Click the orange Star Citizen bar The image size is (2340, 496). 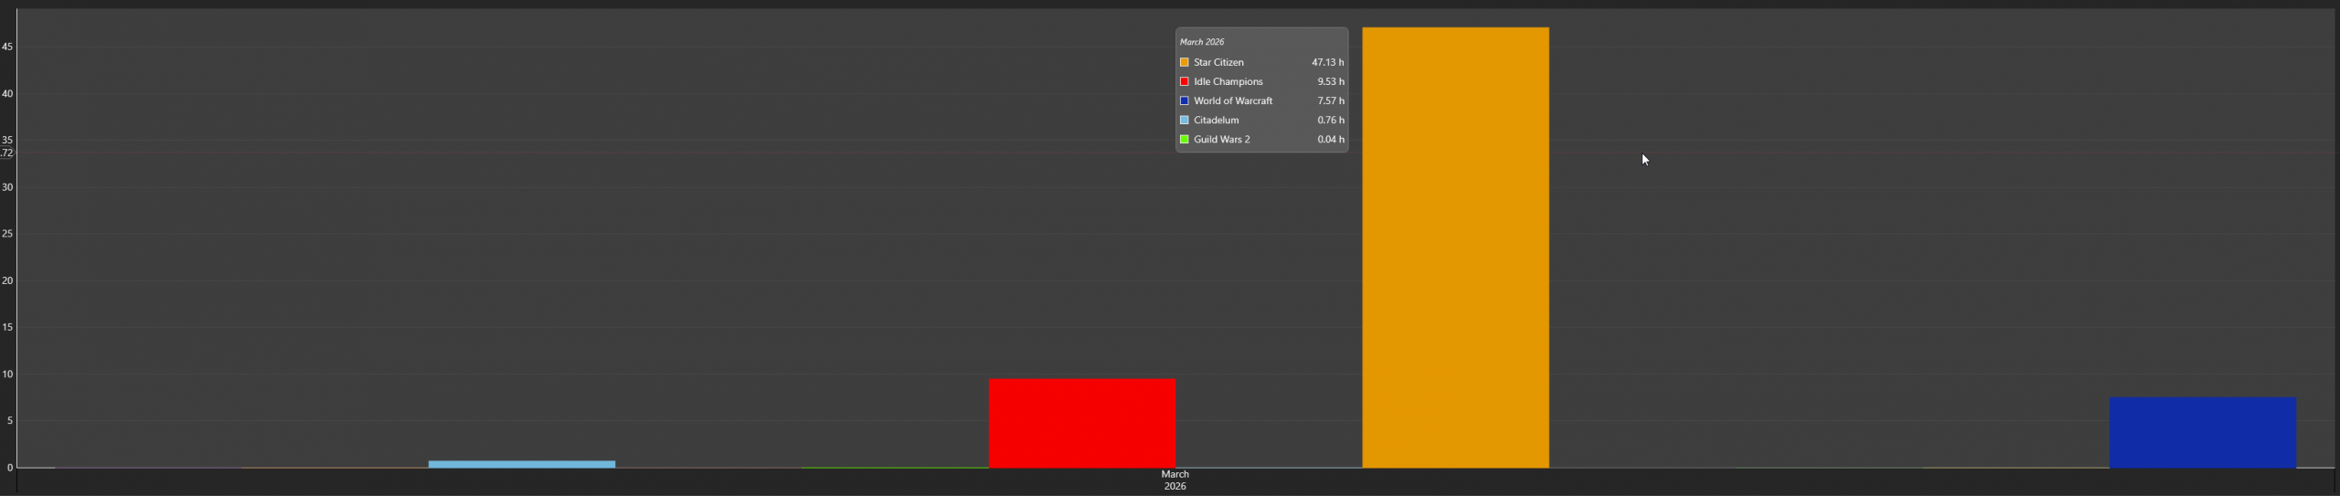[x=1455, y=247]
